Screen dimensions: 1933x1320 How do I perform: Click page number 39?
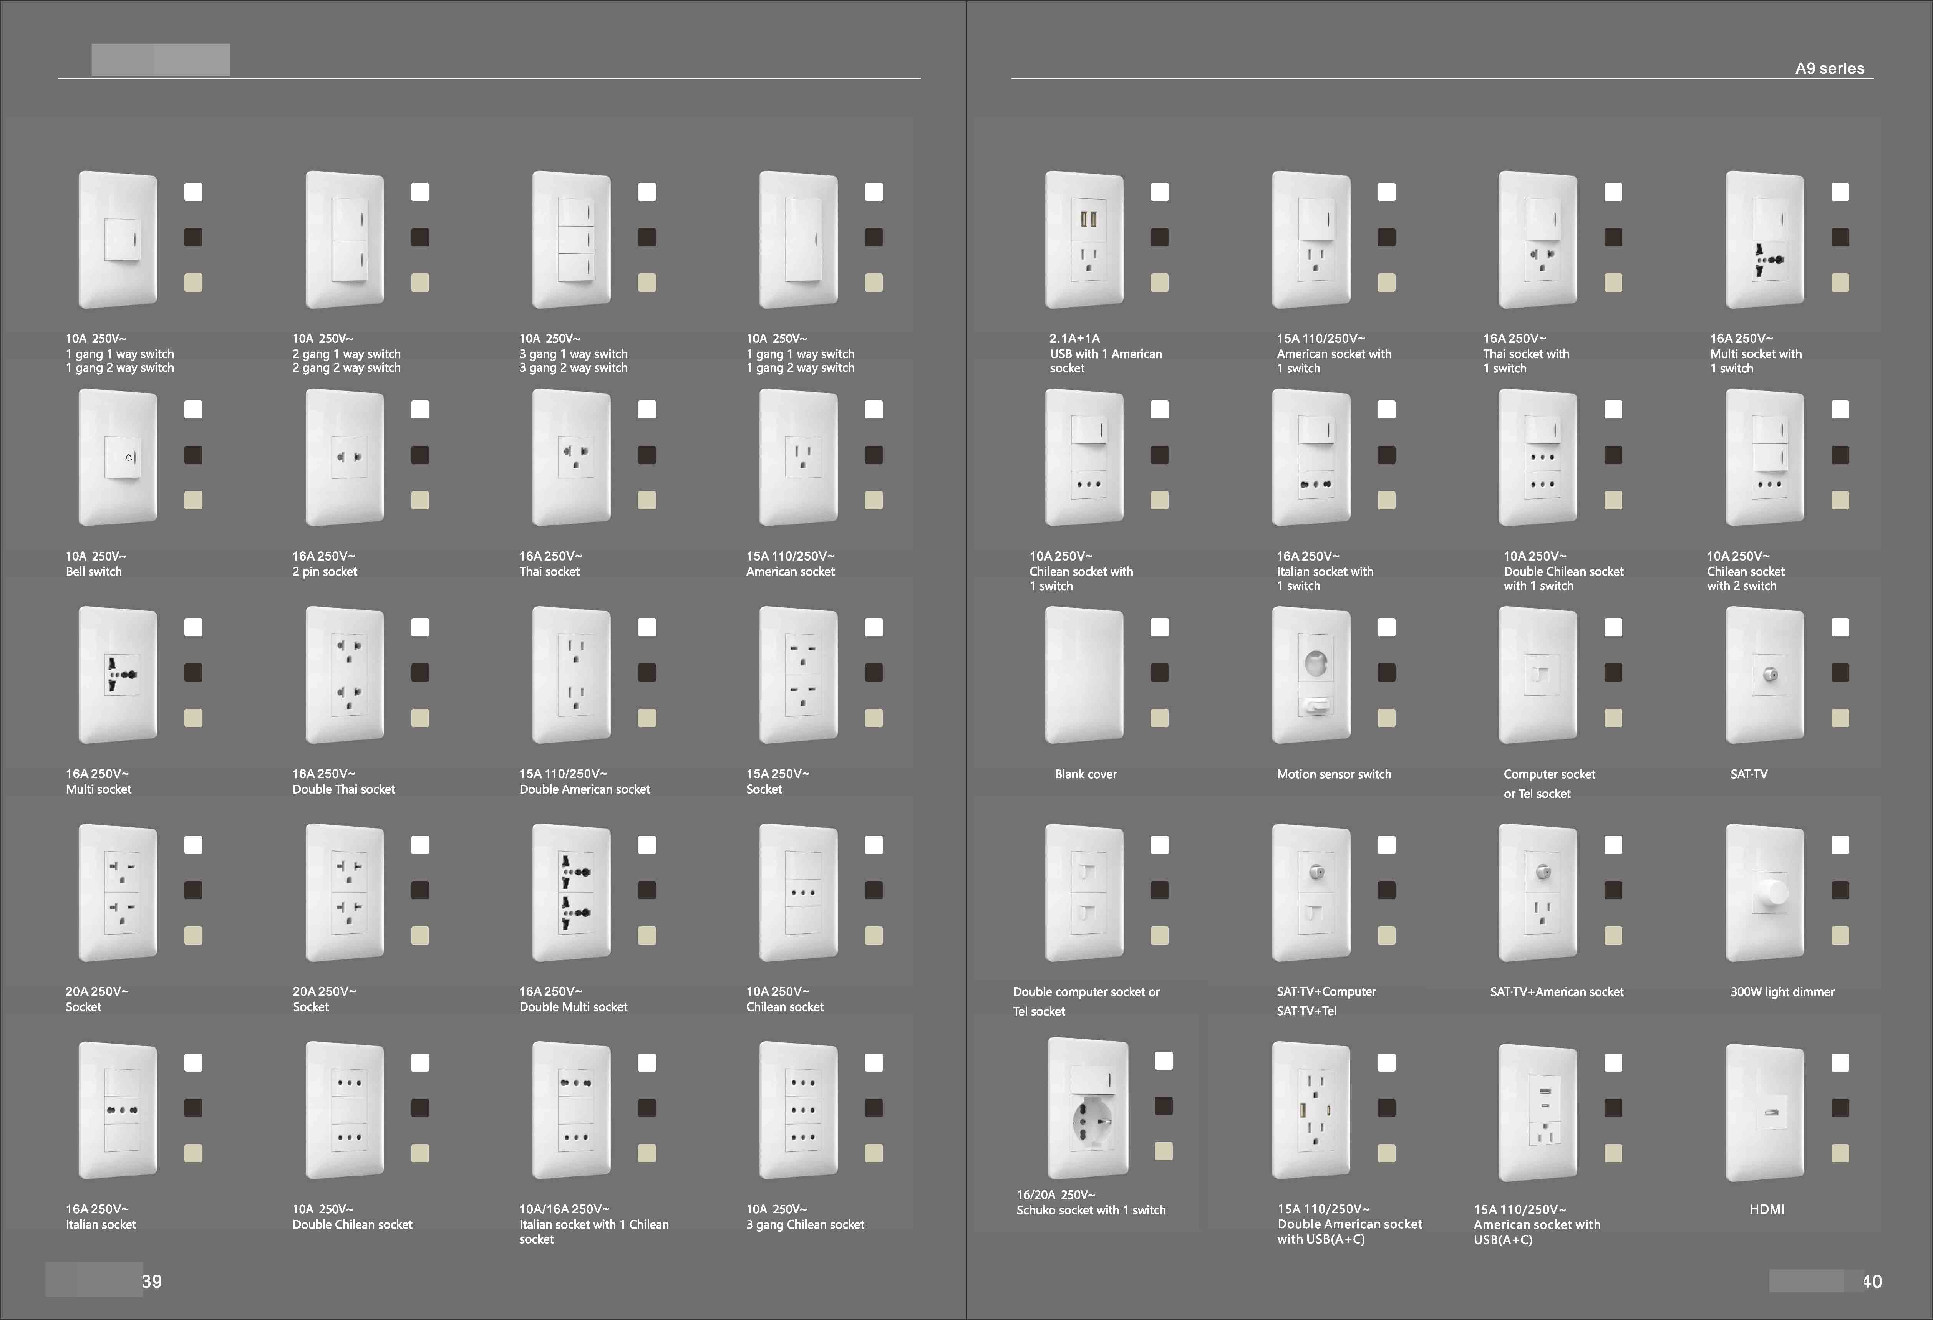[151, 1281]
